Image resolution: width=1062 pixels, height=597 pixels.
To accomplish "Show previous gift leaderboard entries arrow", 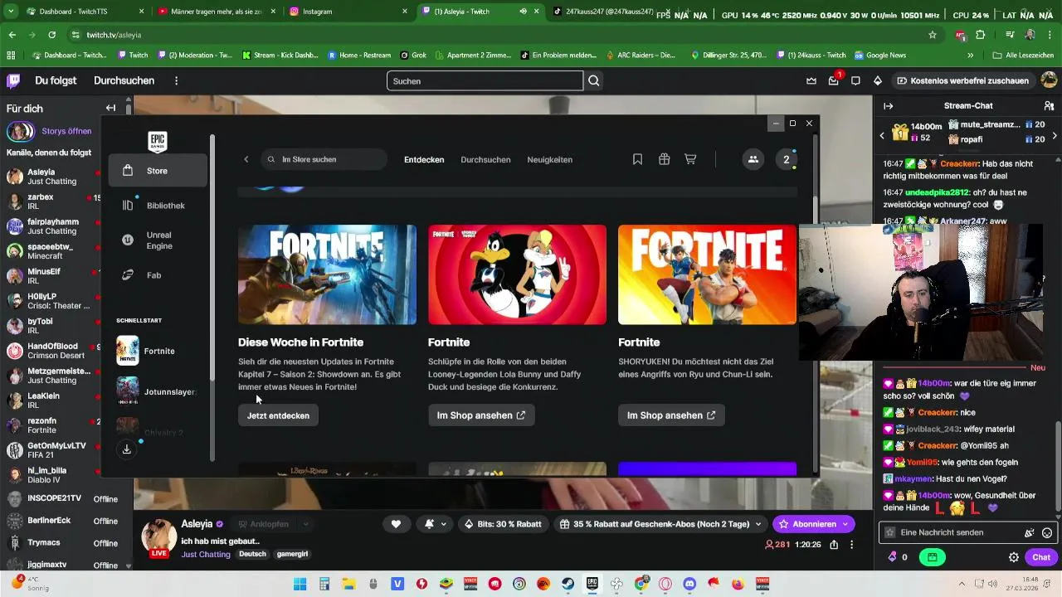I will pos(882,135).
